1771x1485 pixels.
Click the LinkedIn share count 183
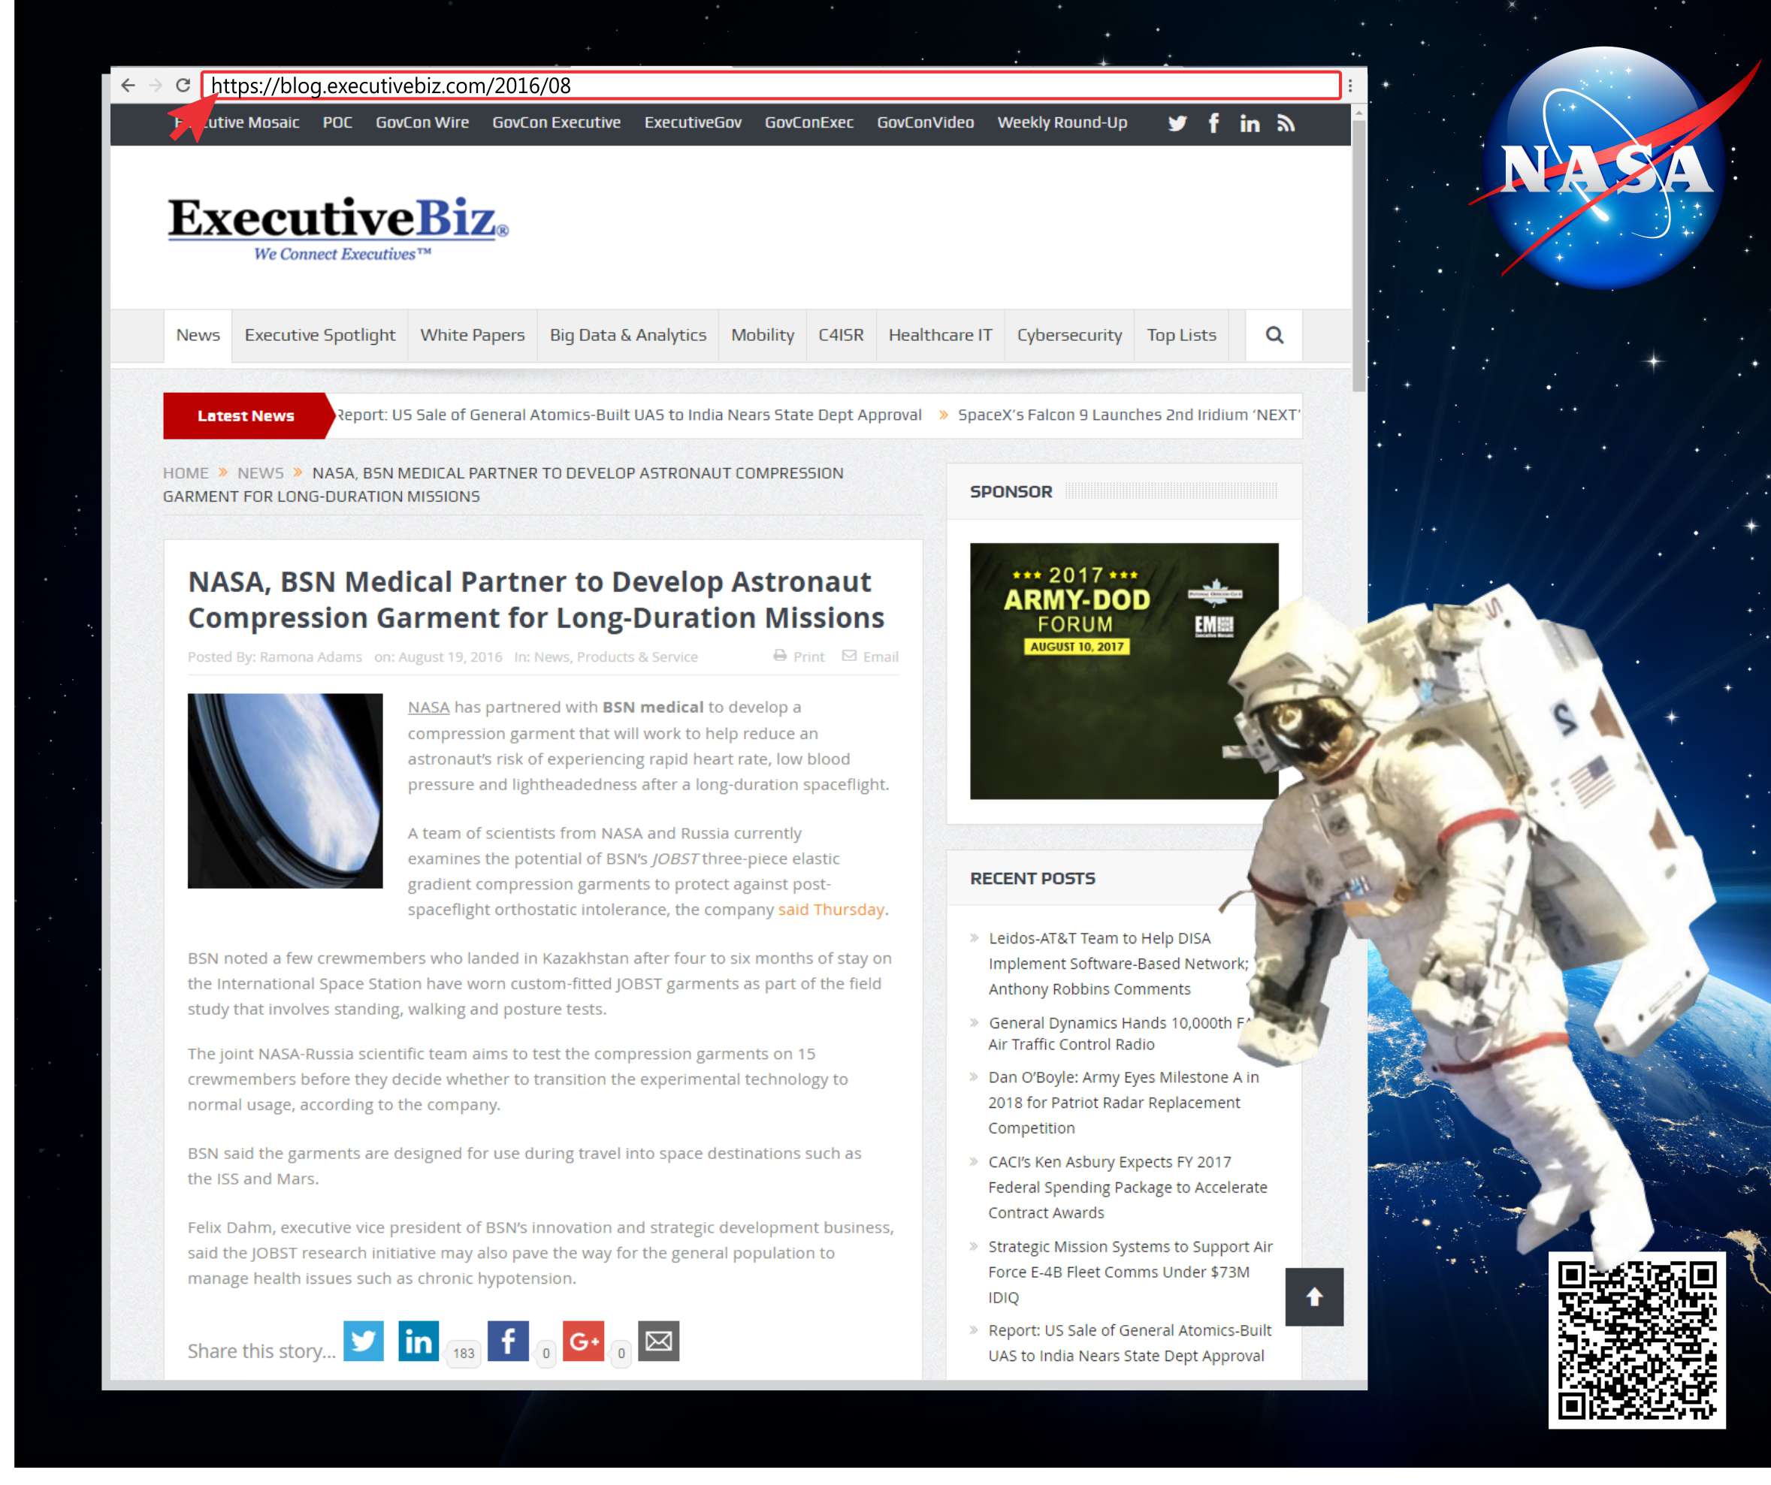pyautogui.click(x=464, y=1354)
